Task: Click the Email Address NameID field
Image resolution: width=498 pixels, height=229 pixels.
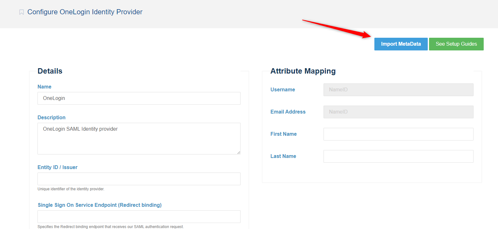Action: pyautogui.click(x=398, y=112)
